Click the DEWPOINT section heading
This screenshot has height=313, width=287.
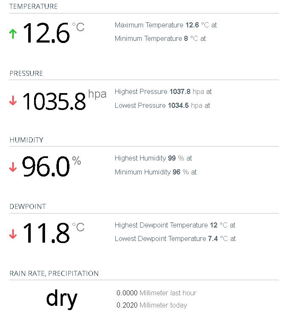tap(28, 206)
